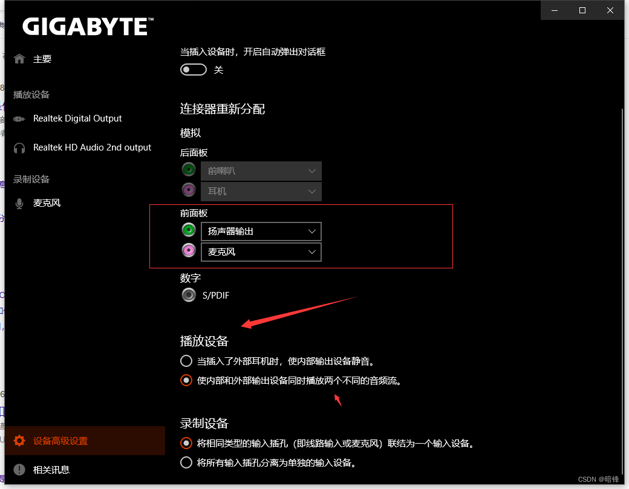Open the rear panel 耳机 dropdown
Image resolution: width=629 pixels, height=489 pixels.
point(261,192)
